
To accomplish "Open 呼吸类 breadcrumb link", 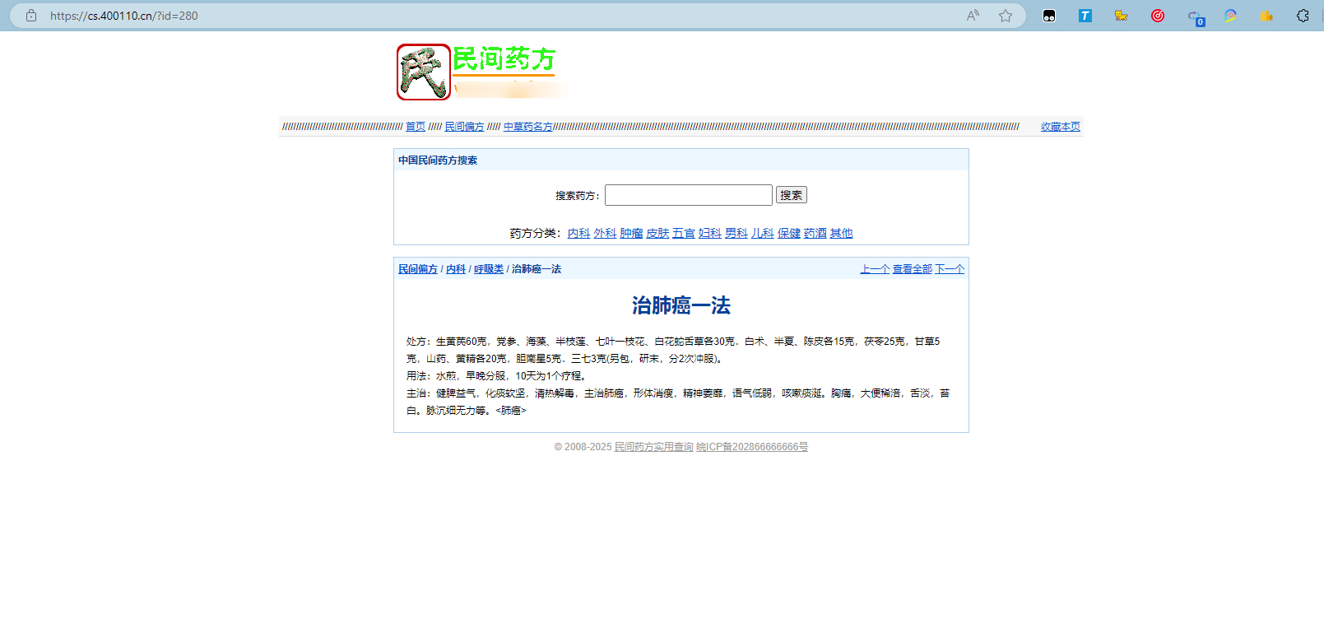I will 489,269.
